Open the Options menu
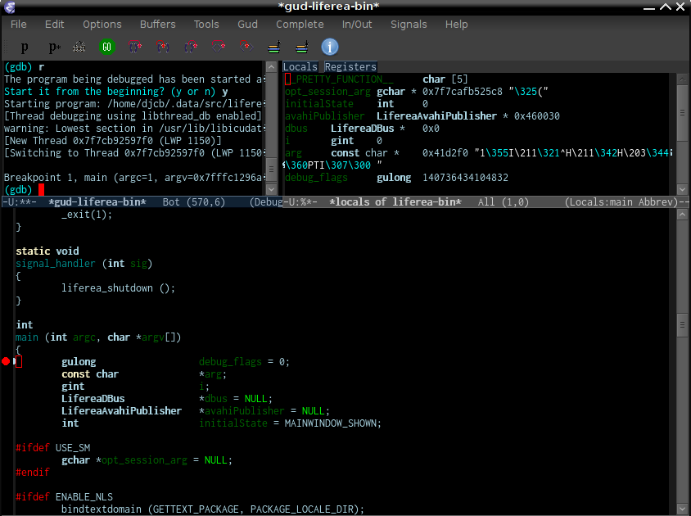The image size is (691, 516). click(x=102, y=25)
